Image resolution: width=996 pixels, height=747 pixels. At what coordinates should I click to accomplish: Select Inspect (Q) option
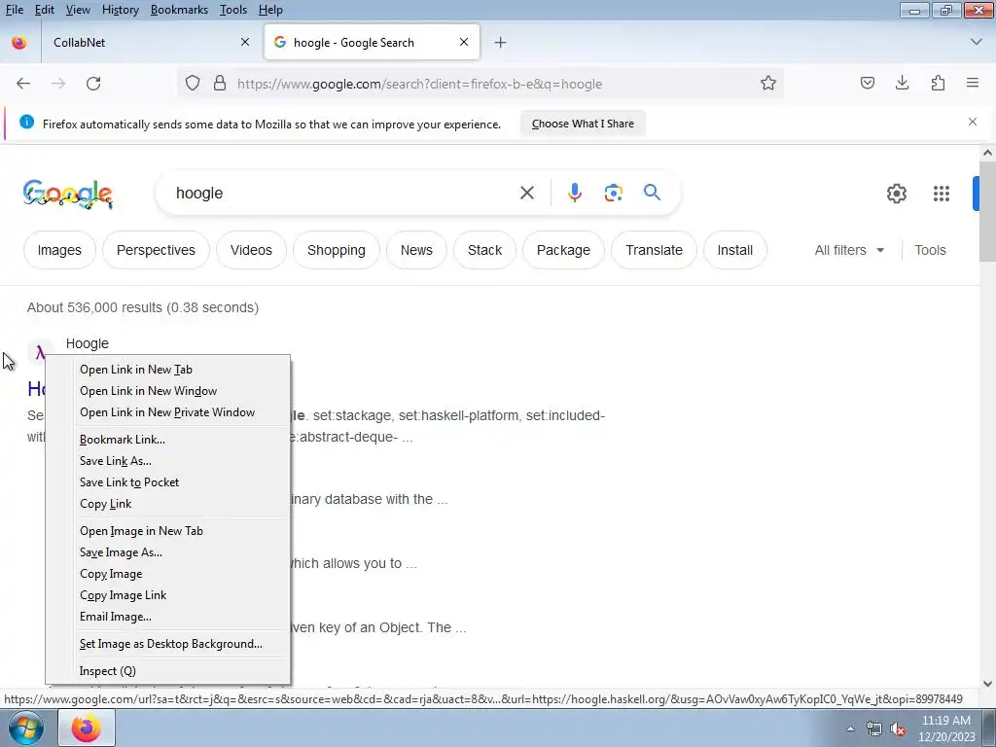(167, 671)
